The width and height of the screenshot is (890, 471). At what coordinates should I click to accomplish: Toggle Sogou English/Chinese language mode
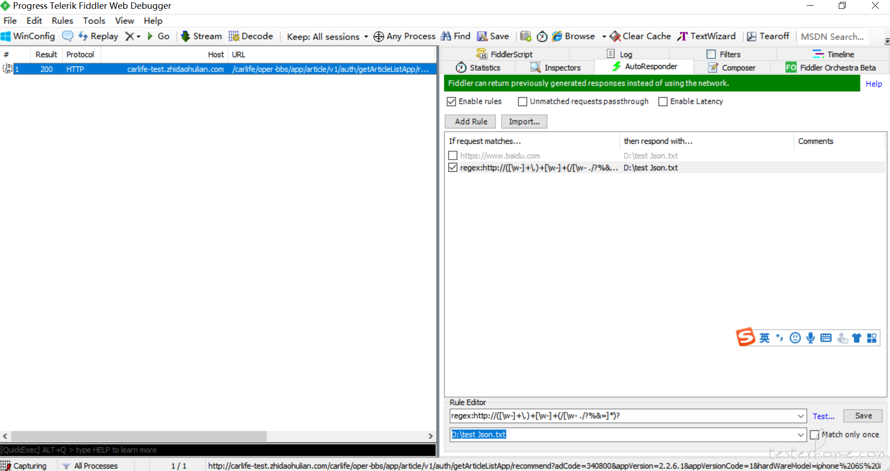point(764,338)
